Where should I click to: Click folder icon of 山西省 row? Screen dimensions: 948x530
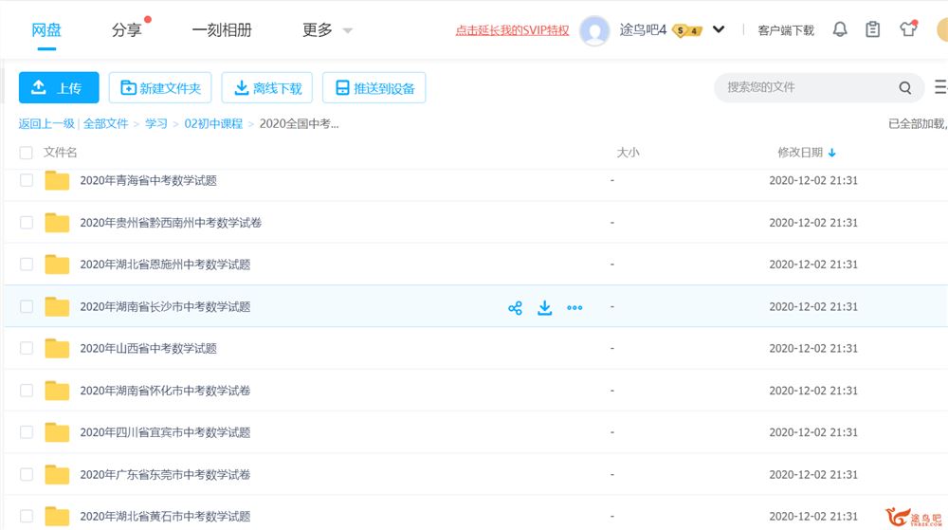click(57, 348)
